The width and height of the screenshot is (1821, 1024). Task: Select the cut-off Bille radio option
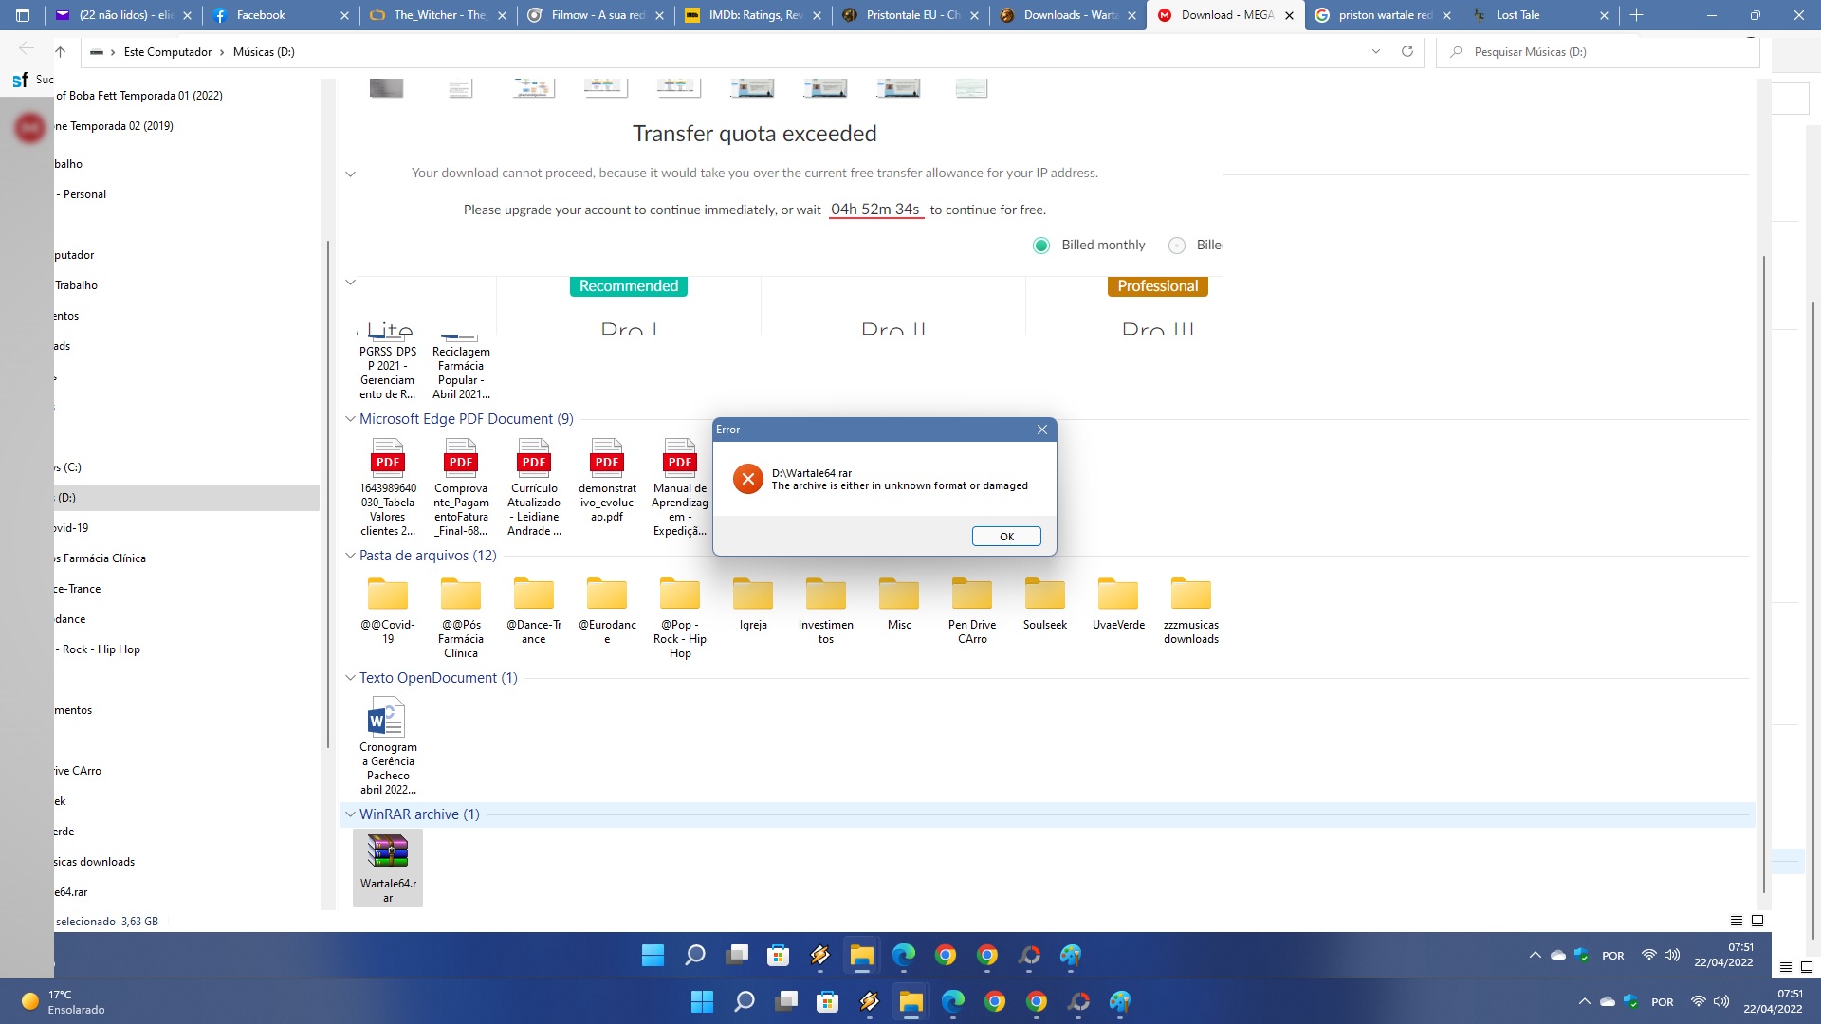click(1177, 246)
